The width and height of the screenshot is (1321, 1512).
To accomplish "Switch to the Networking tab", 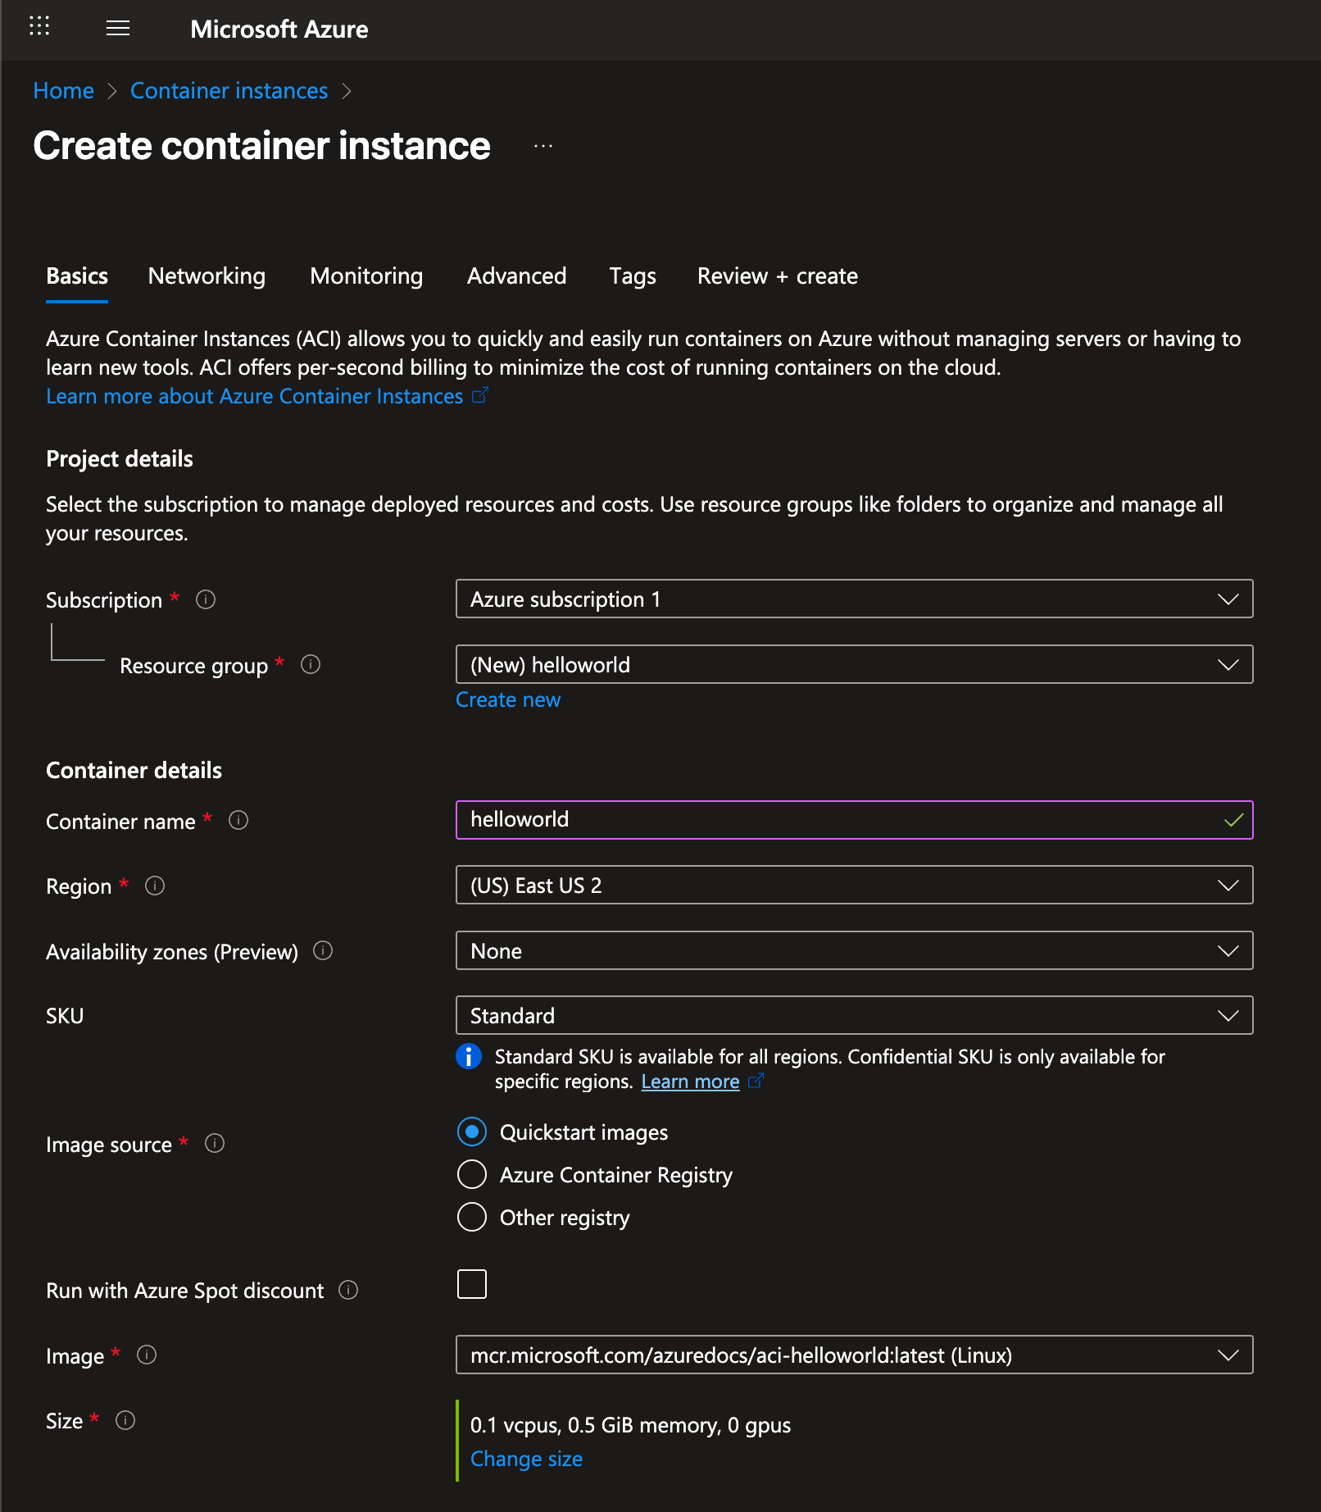I will (x=207, y=276).
